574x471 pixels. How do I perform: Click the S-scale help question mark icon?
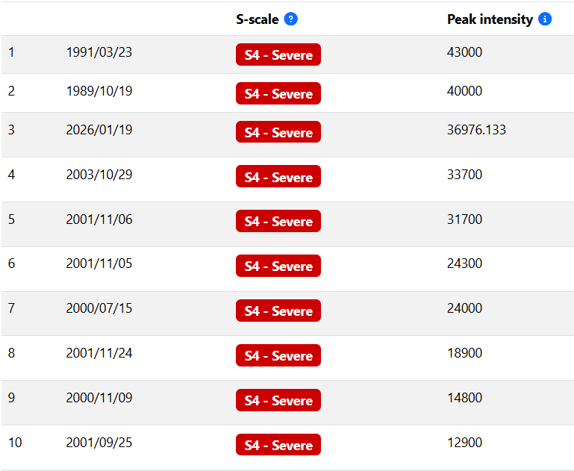coord(291,19)
